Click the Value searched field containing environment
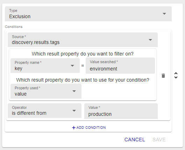 point(120,66)
